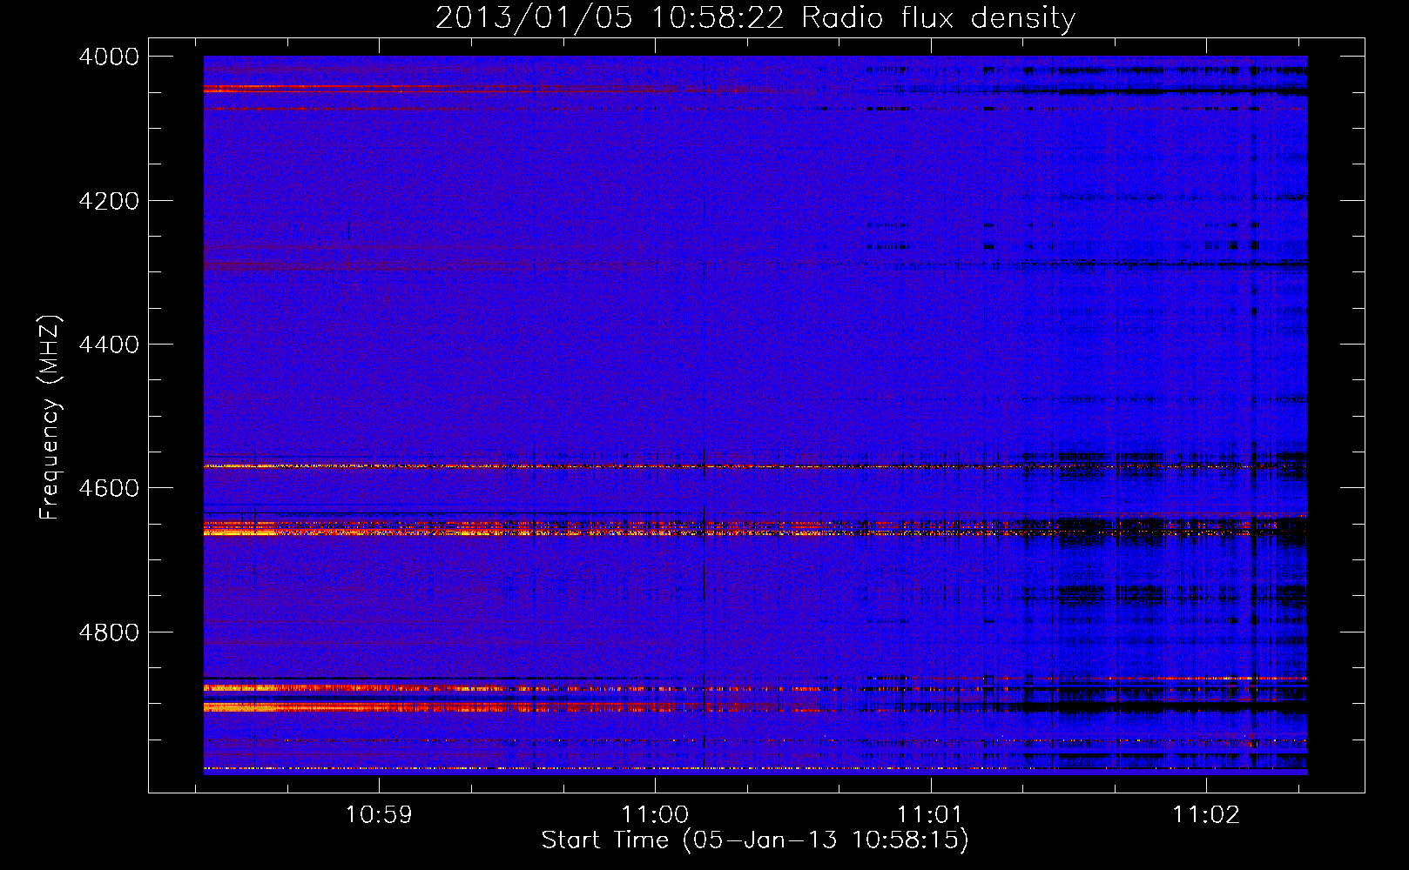The image size is (1409, 870).
Task: Click the 11:02 time axis label
Action: [x=1206, y=814]
